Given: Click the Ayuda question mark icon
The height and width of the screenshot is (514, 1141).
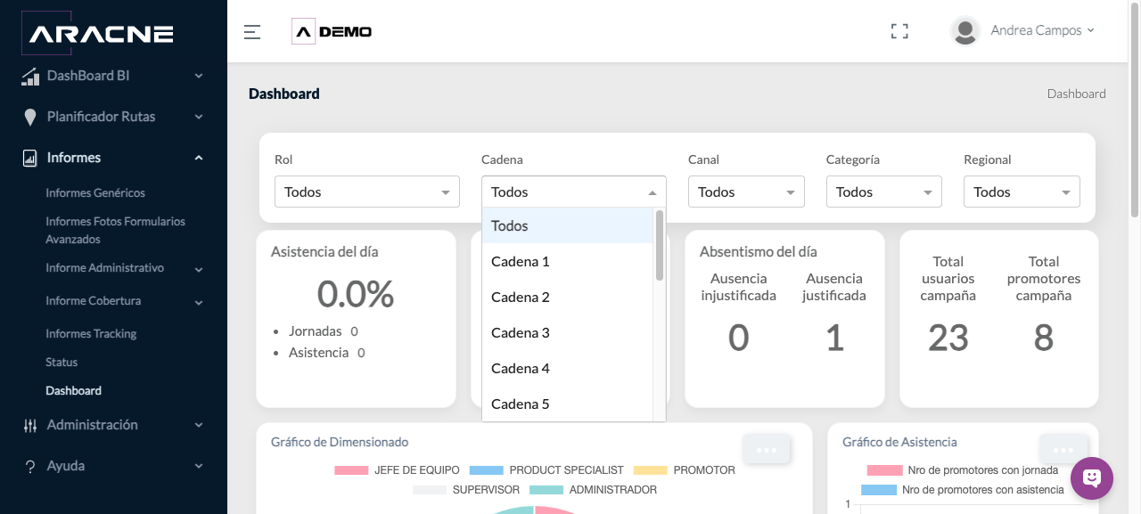Looking at the screenshot, I should point(30,467).
